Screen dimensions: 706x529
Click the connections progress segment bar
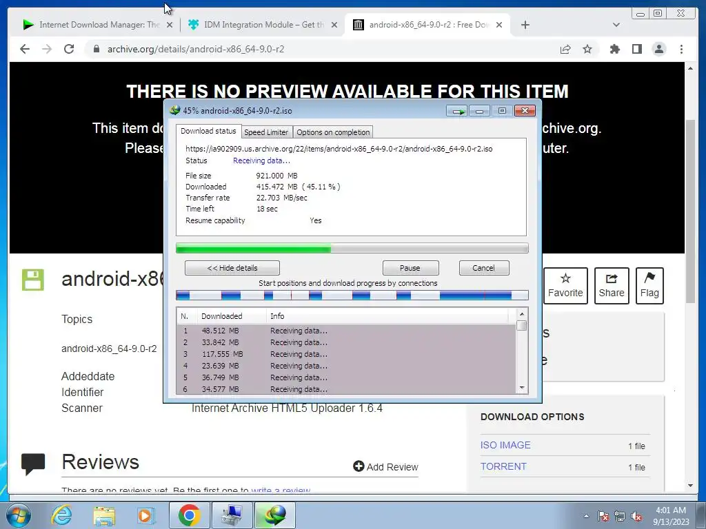(352, 295)
